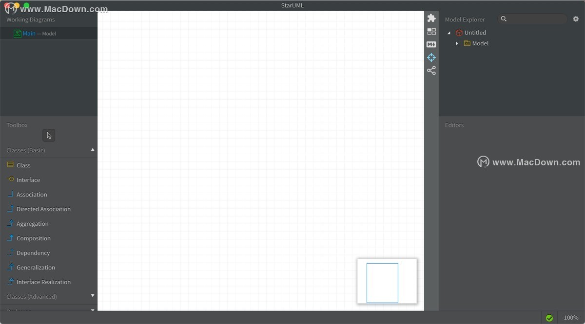Collapse the Classes (Basic) section
Image resolution: width=585 pixels, height=324 pixels.
pyautogui.click(x=93, y=150)
